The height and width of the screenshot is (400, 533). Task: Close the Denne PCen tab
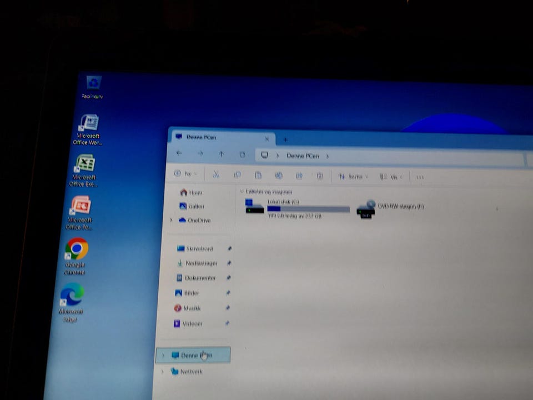[x=267, y=138]
